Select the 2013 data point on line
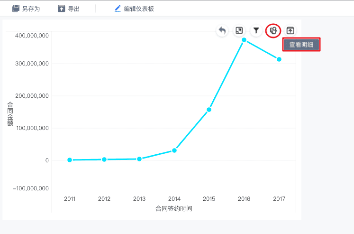Image resolution: width=354 pixels, height=234 pixels. click(139, 159)
